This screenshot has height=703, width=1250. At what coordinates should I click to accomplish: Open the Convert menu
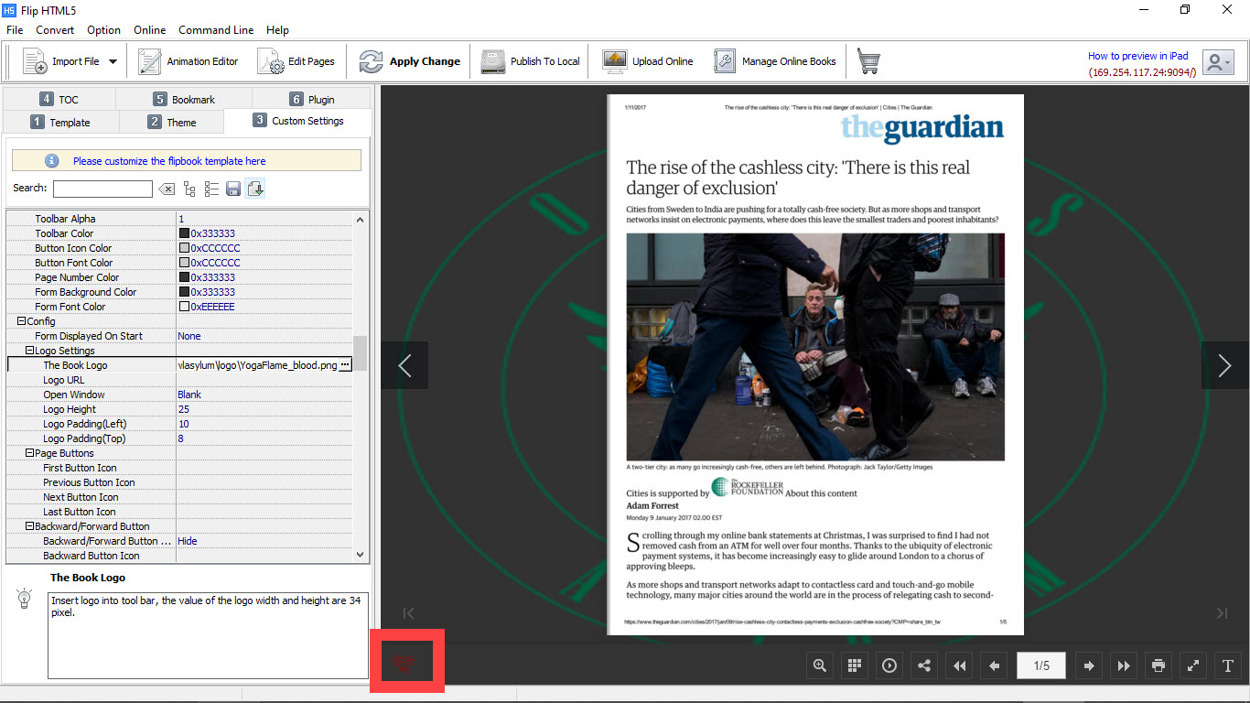point(55,30)
